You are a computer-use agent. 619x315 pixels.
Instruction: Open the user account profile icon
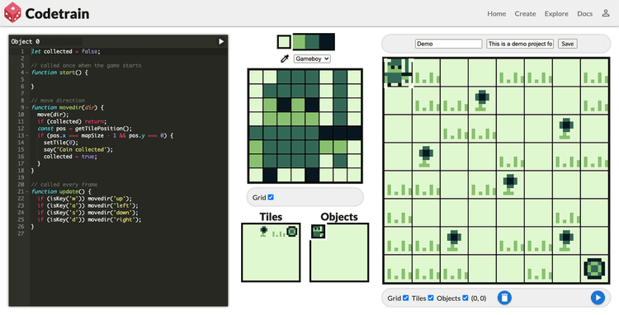click(606, 13)
